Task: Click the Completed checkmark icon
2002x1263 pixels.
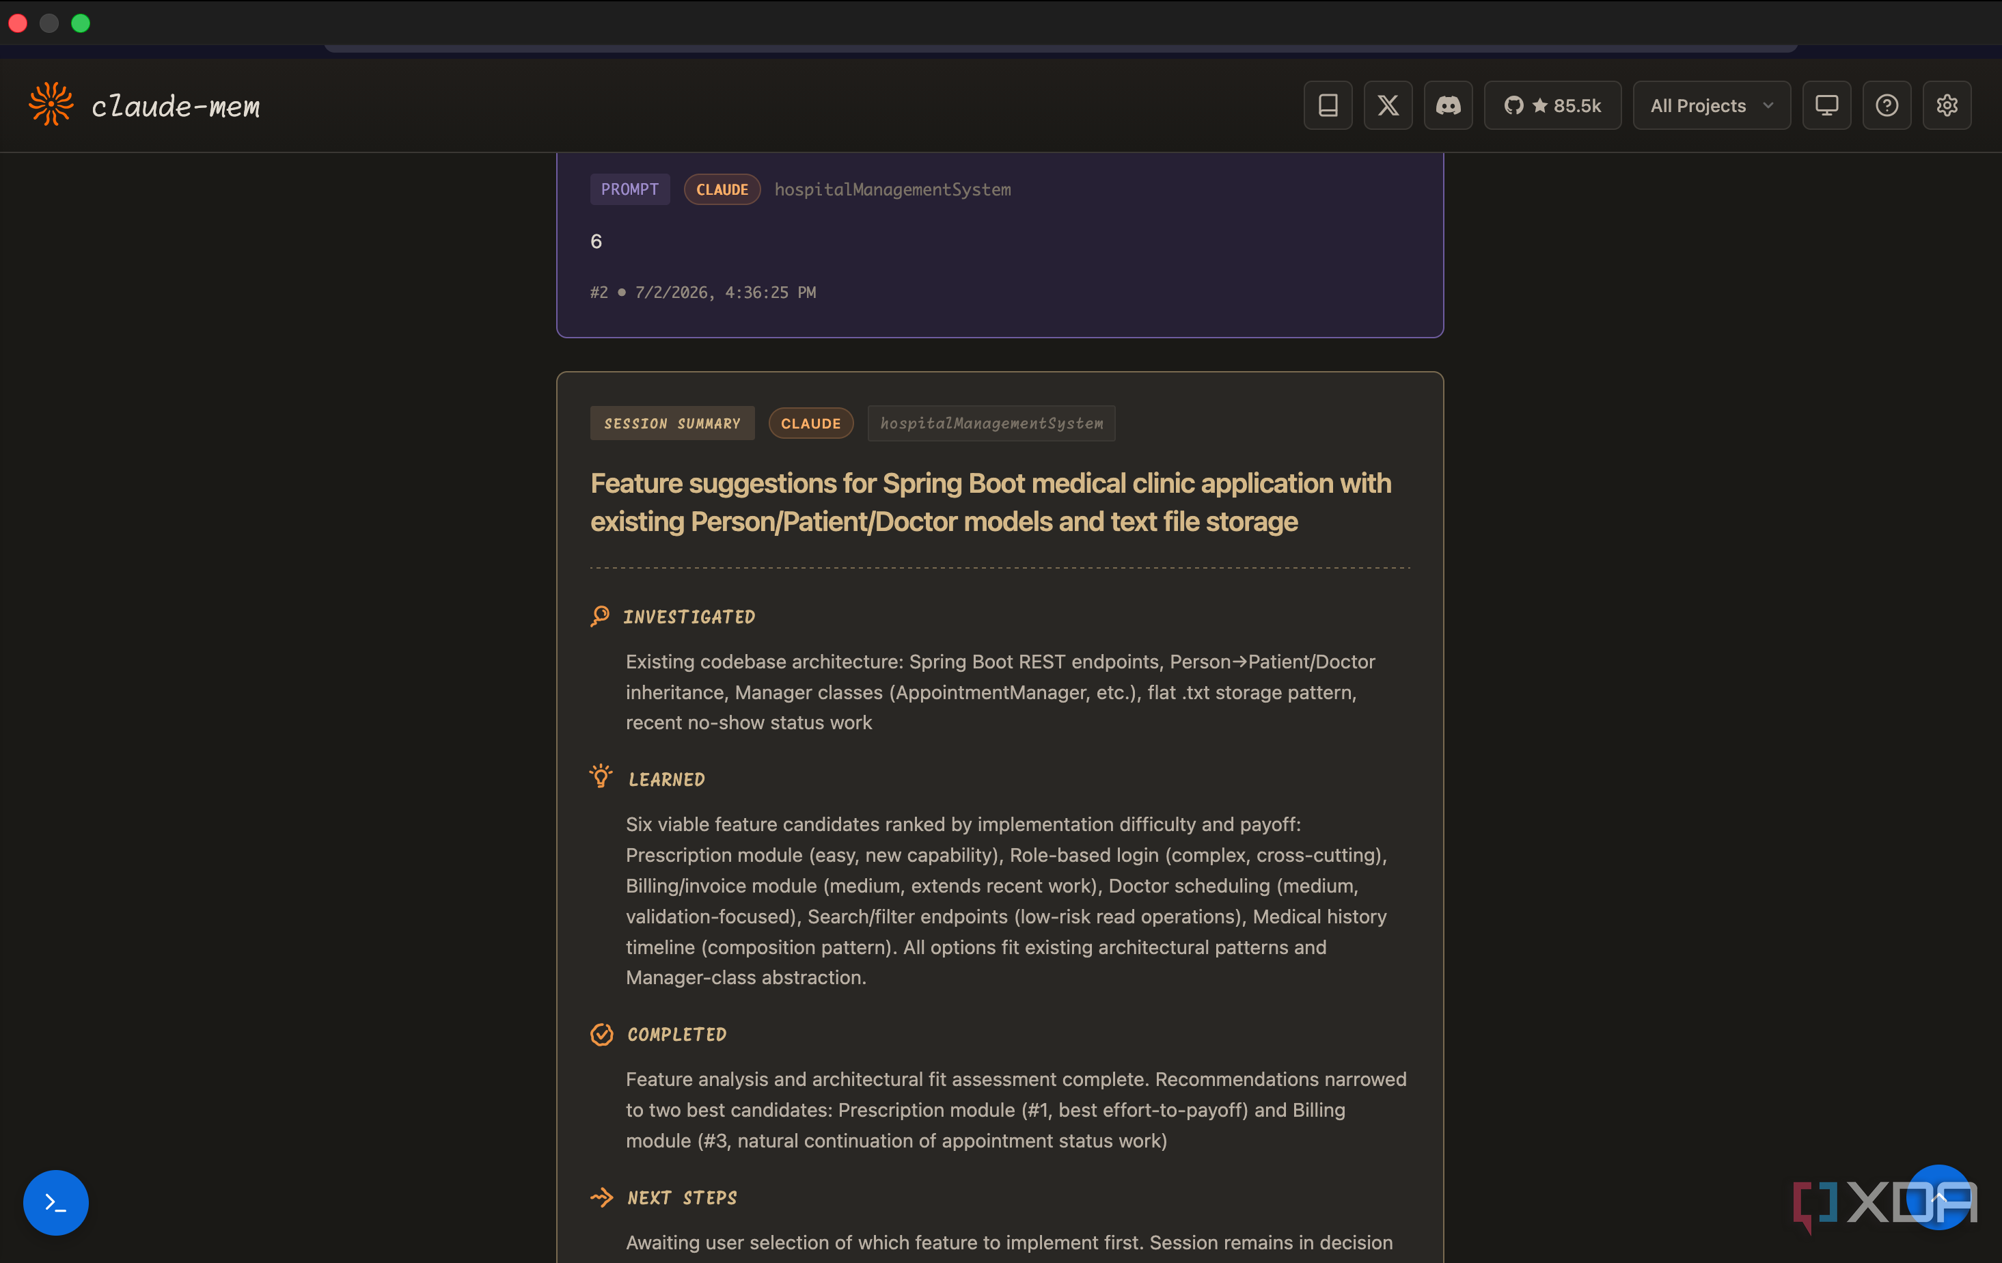Action: (601, 1034)
